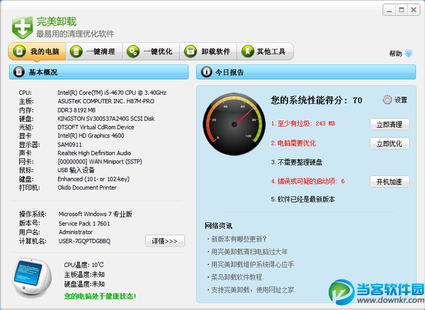The width and height of the screenshot is (425, 310).
Task: Maximize the window
Action: (402, 10)
